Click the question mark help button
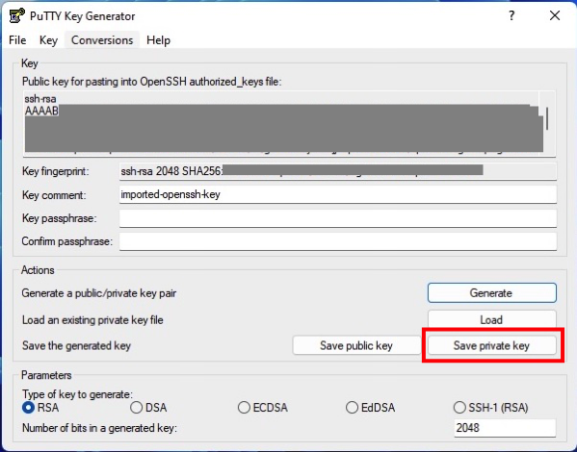577x452 pixels. [511, 15]
